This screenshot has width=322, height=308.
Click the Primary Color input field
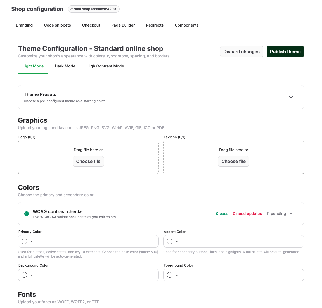point(88,241)
